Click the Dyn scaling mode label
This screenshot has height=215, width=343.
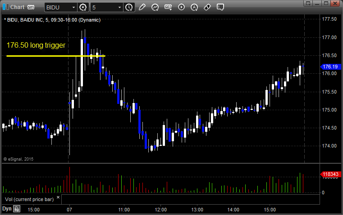(x=7, y=209)
